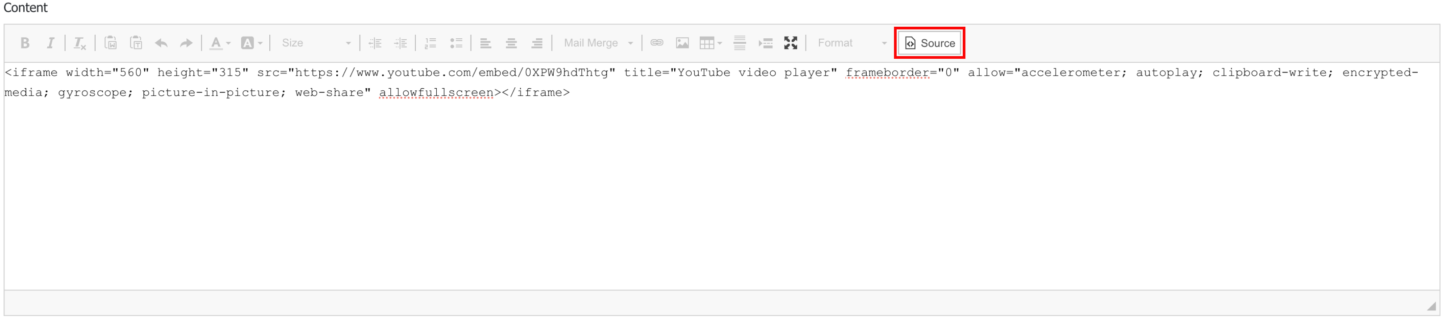This screenshot has width=1445, height=318.
Task: Open the Text Color picker
Action: (x=220, y=43)
